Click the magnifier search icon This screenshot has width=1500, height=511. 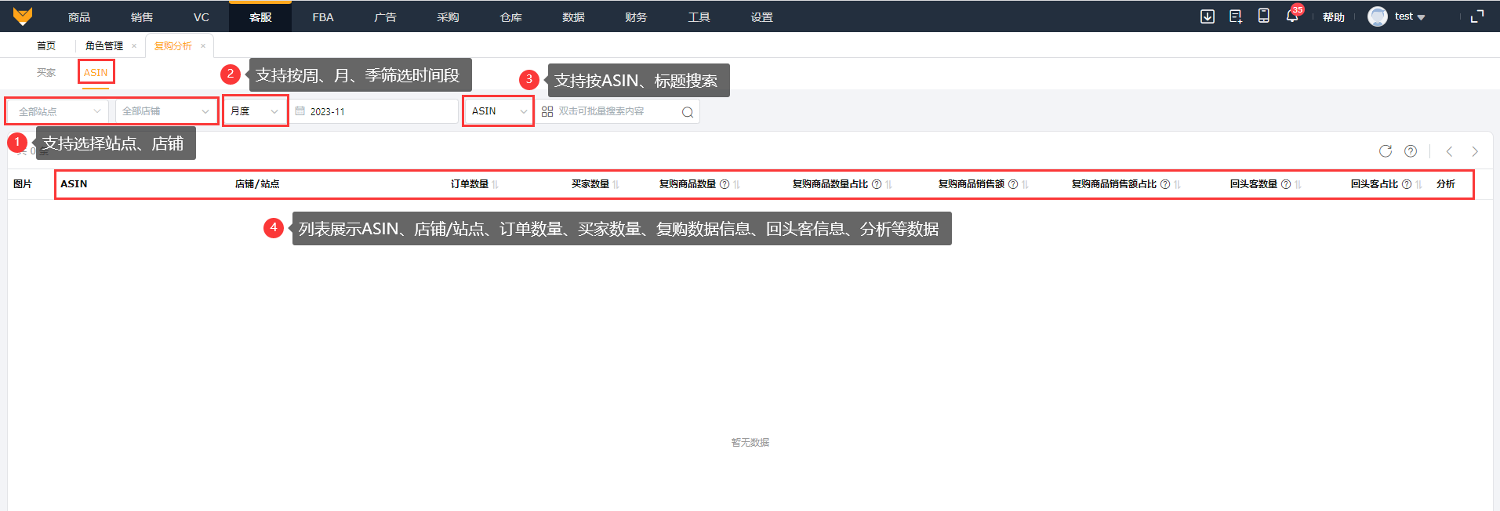[688, 112]
